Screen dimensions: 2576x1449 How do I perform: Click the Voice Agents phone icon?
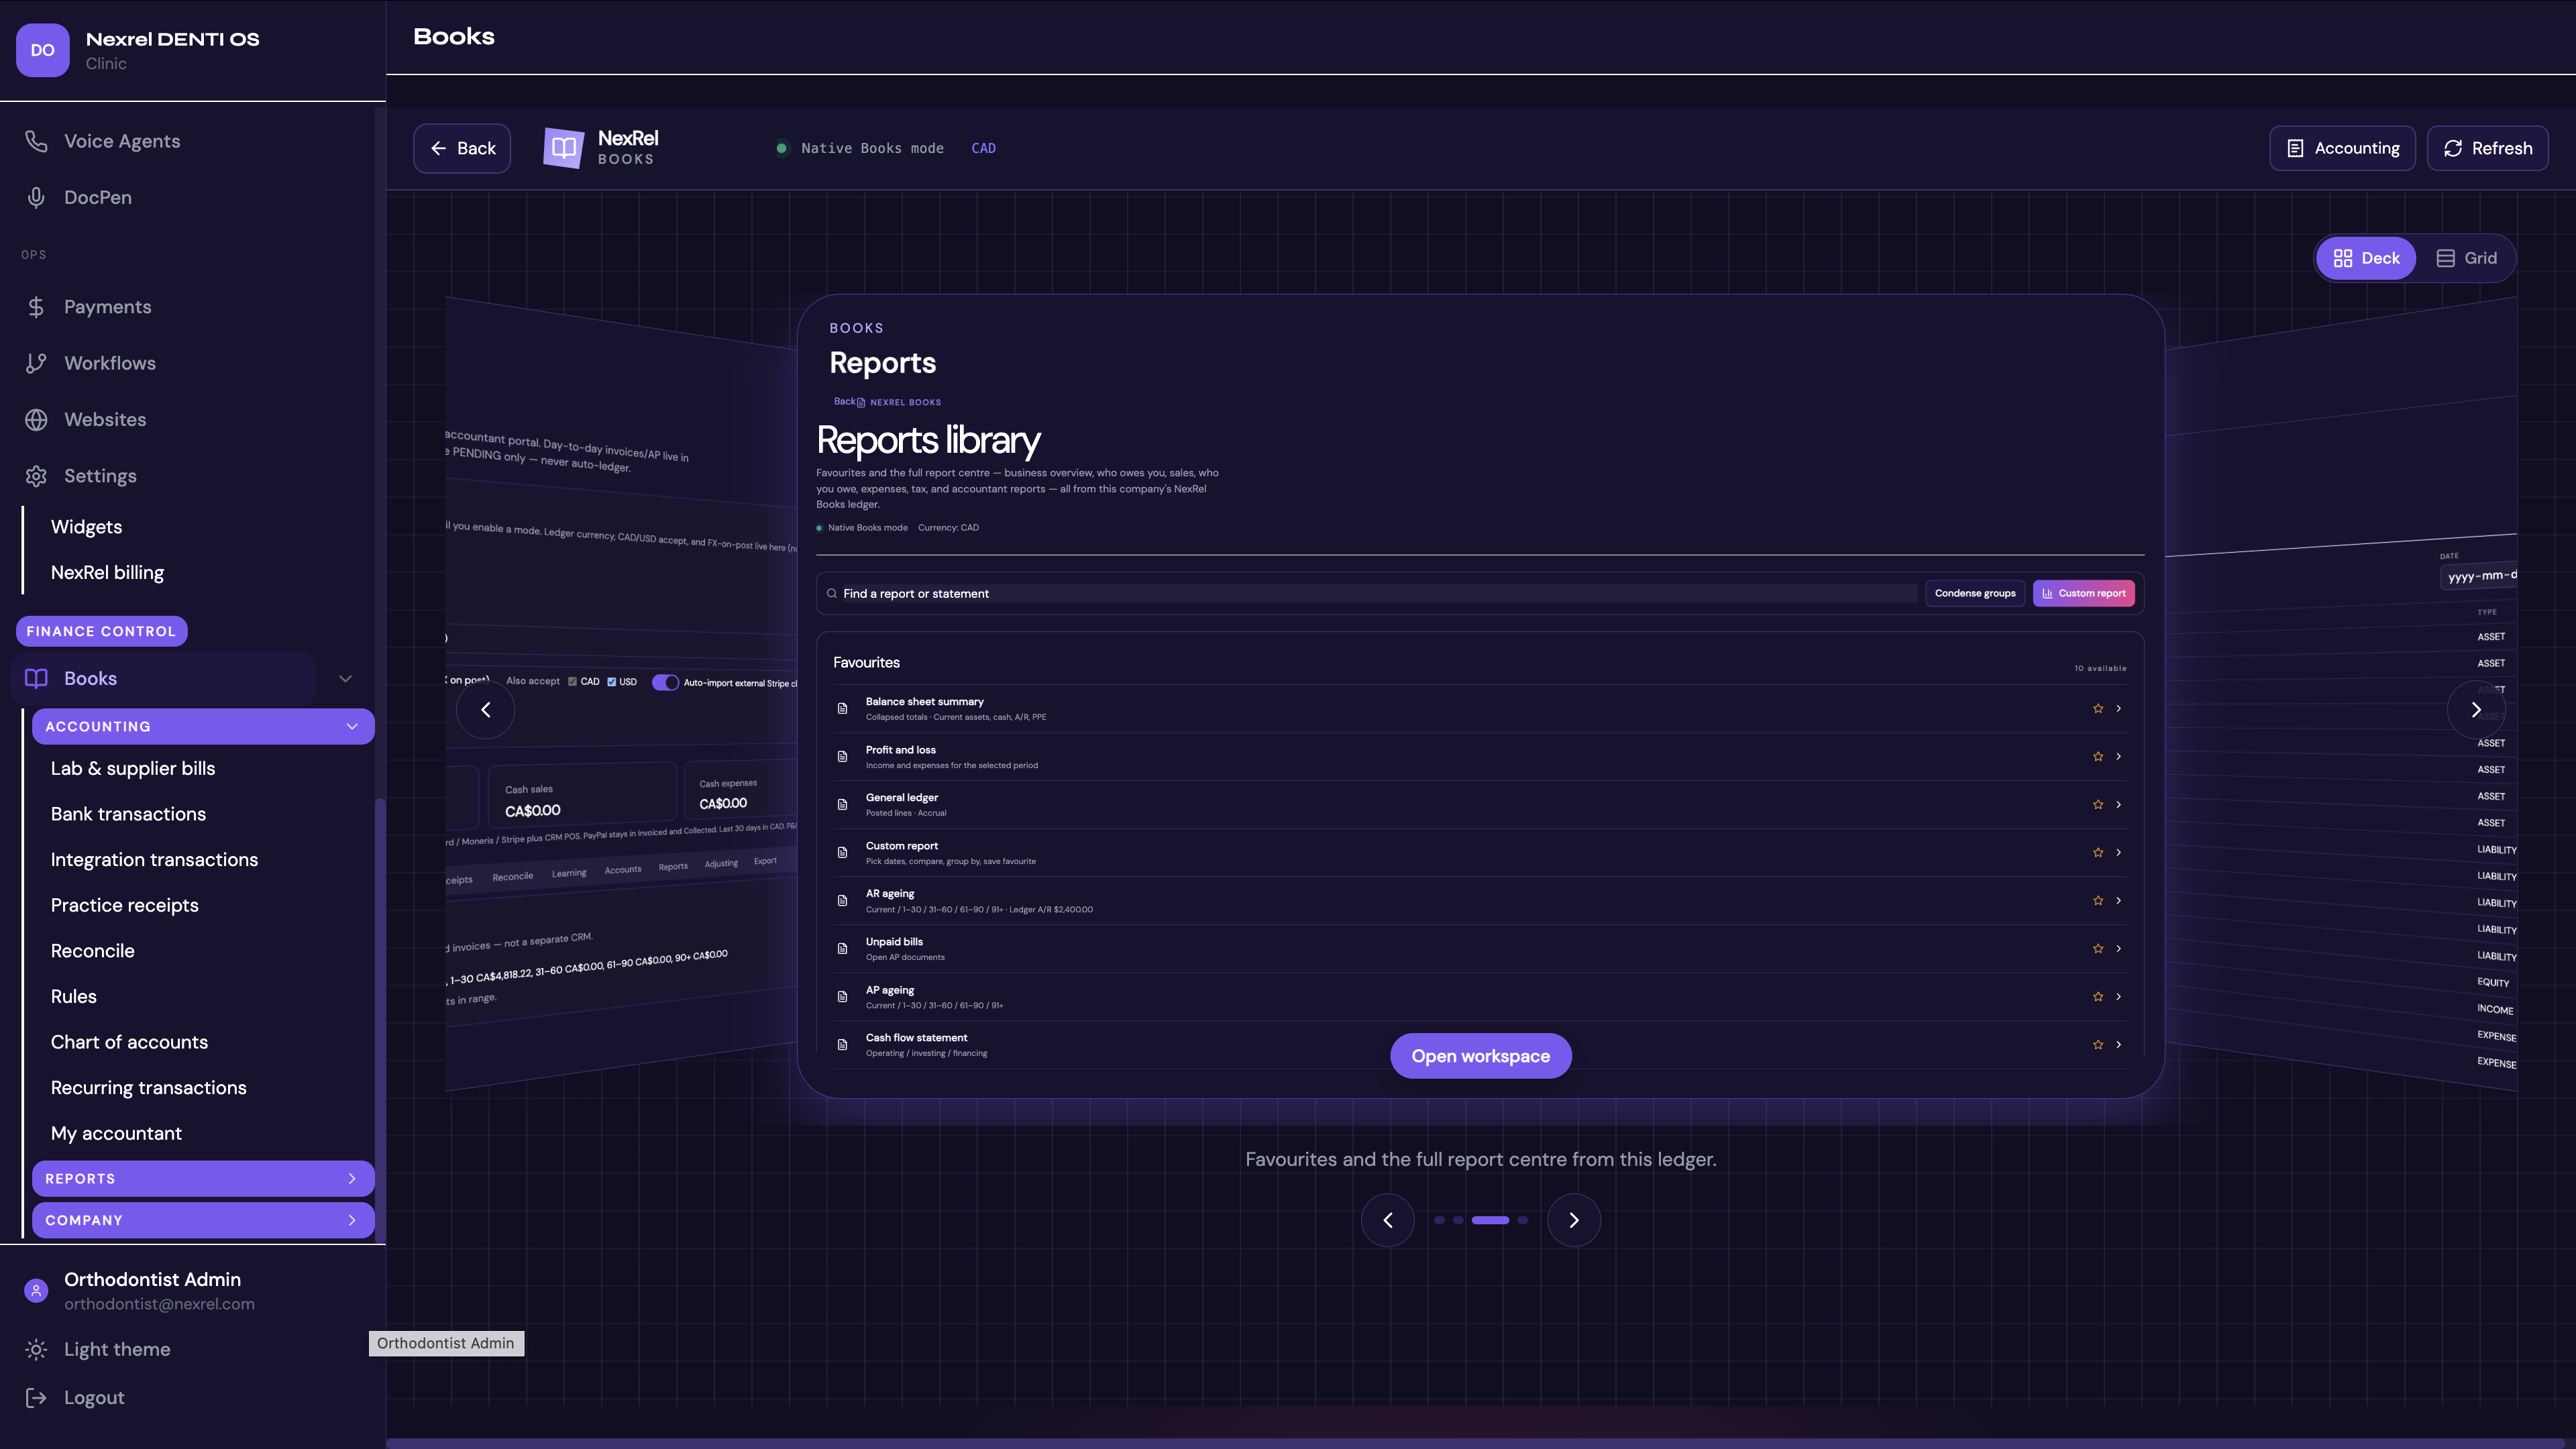36,141
